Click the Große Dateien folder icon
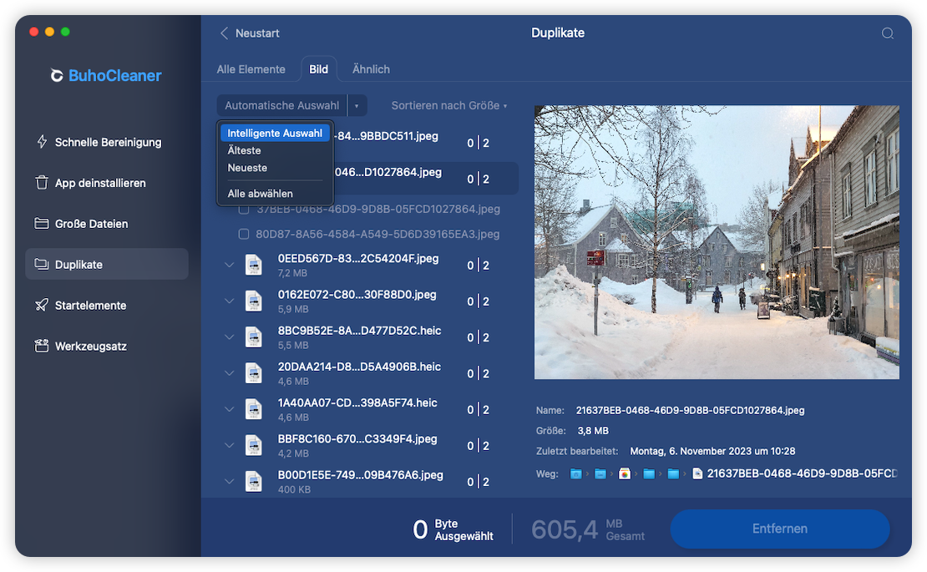Screen dimensions: 927x572 coord(42,223)
